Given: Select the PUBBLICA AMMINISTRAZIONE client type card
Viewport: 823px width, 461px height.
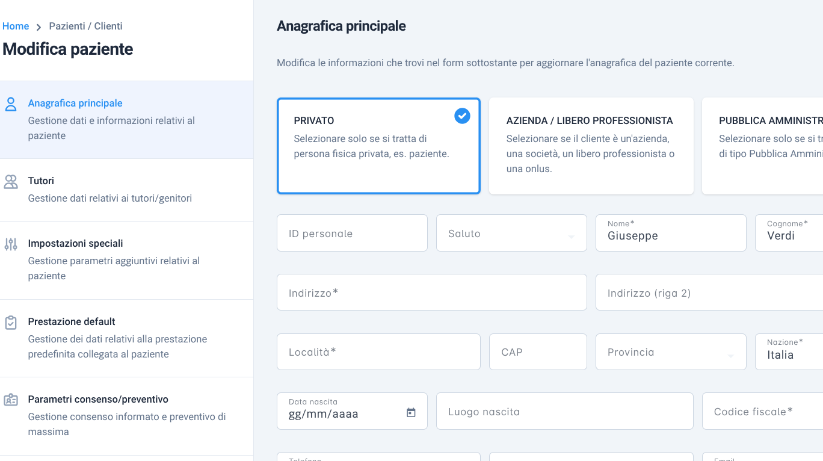Looking at the screenshot, I should click(x=762, y=146).
